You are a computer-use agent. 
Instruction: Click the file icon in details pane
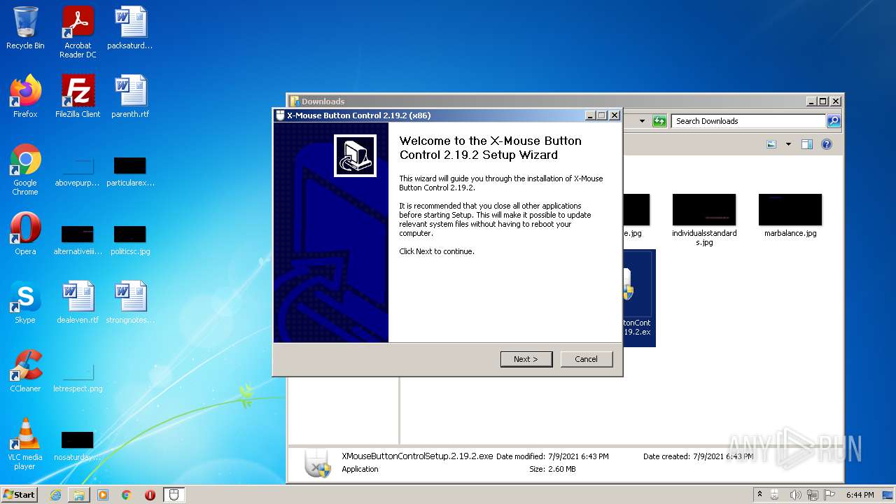317,463
